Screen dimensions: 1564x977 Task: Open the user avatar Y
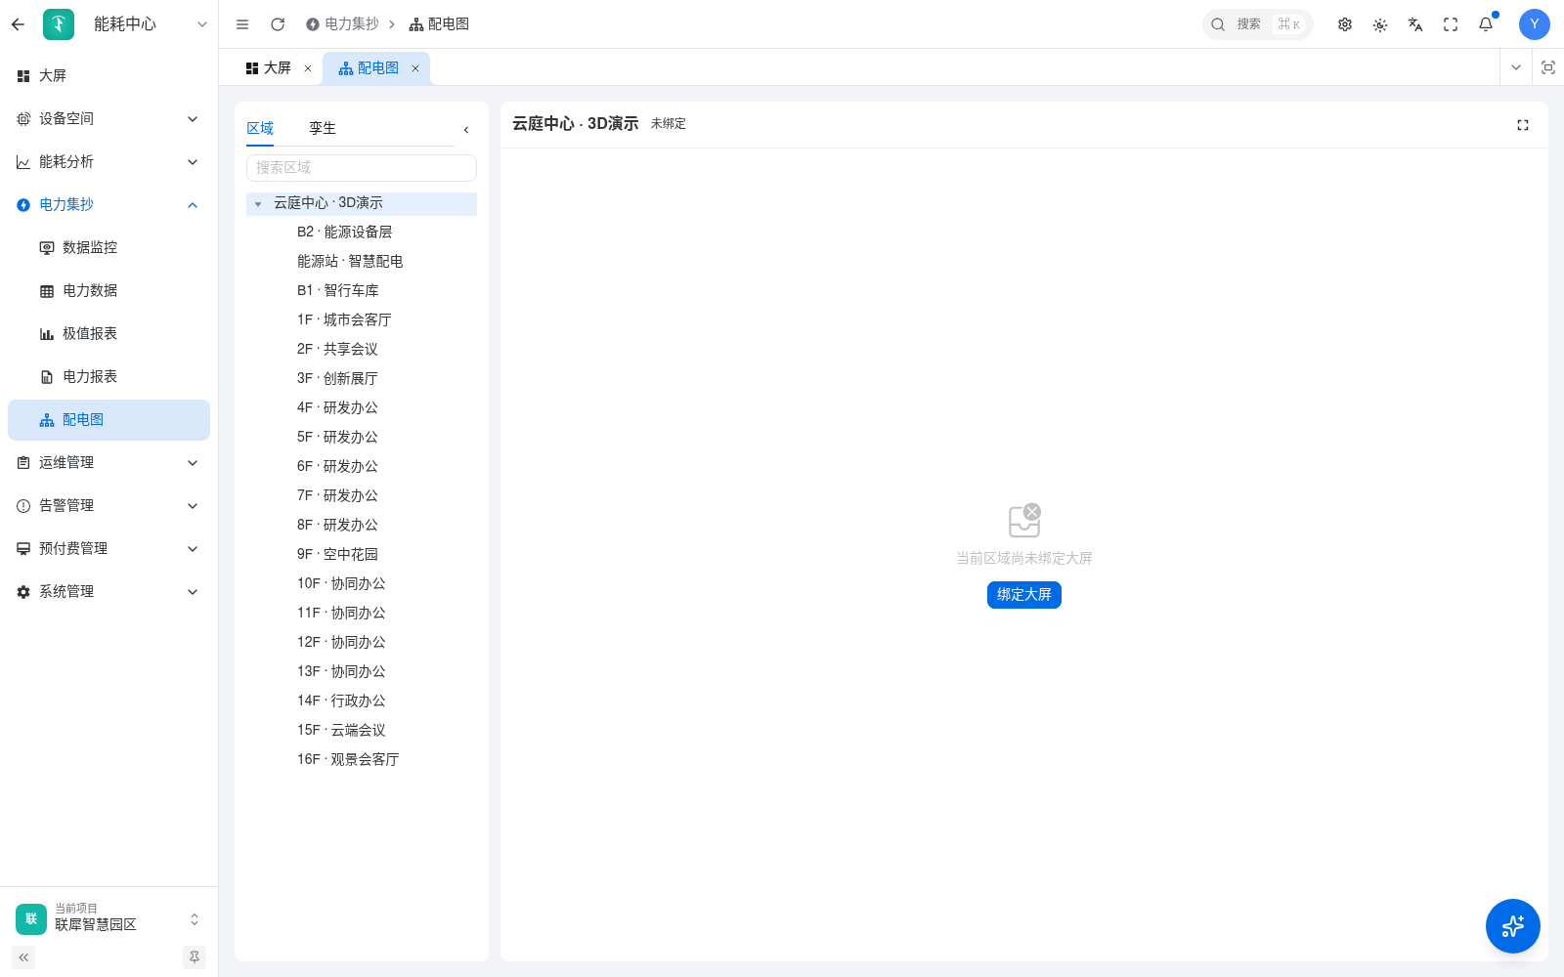[1535, 24]
